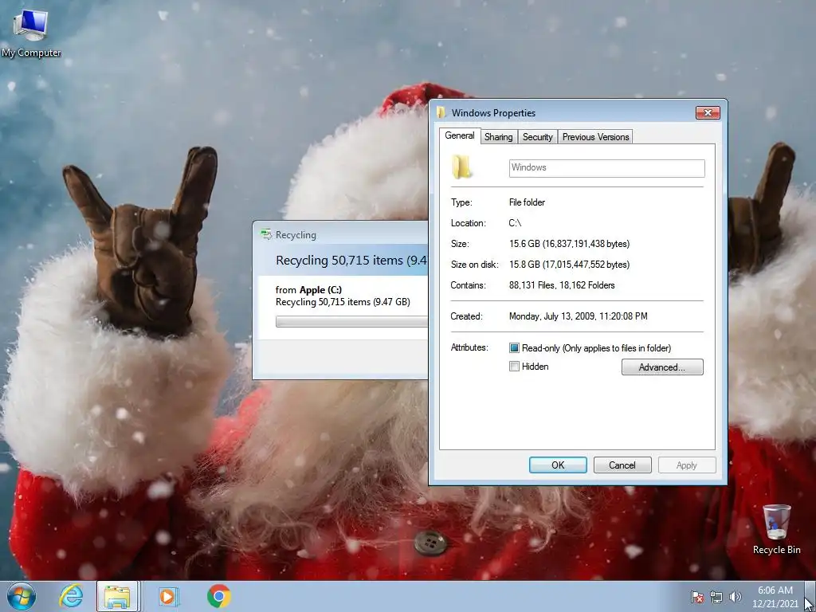Click the 'from Apple (C:)' text
The height and width of the screenshot is (612, 816).
tap(308, 290)
